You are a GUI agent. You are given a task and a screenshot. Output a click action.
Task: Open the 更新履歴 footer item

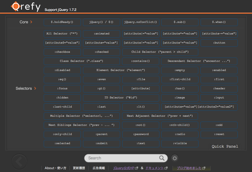(x=79, y=168)
